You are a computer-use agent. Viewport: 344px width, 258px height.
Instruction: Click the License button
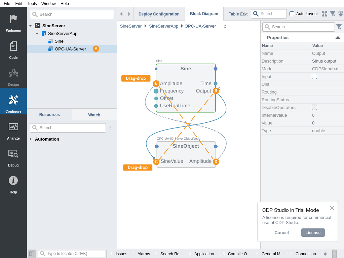[x=313, y=232]
